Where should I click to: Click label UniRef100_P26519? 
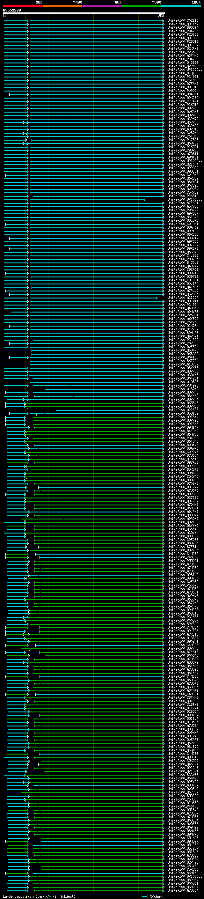[183, 196]
